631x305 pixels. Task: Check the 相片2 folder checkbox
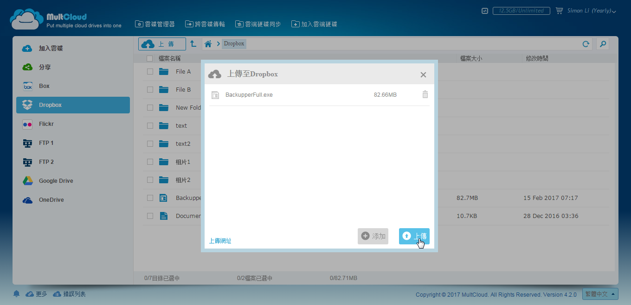click(x=150, y=180)
